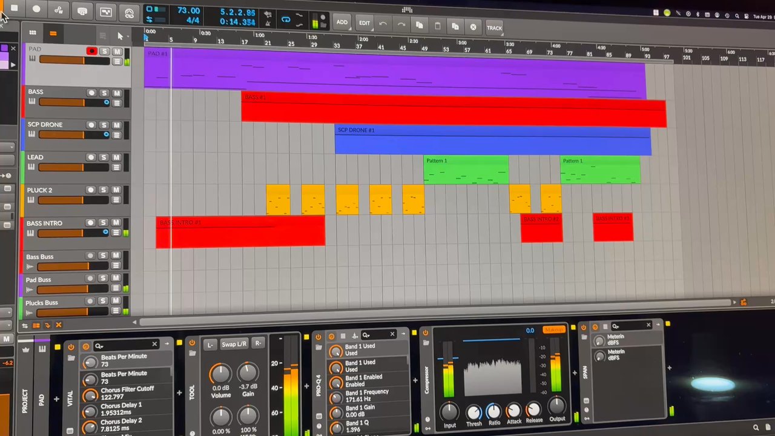Click the Thresh knob on Compressor
This screenshot has height=436, width=775.
pyautogui.click(x=474, y=413)
